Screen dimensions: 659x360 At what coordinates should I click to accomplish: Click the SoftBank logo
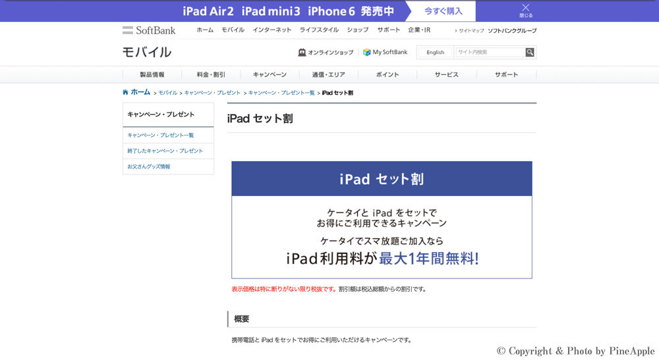[149, 30]
